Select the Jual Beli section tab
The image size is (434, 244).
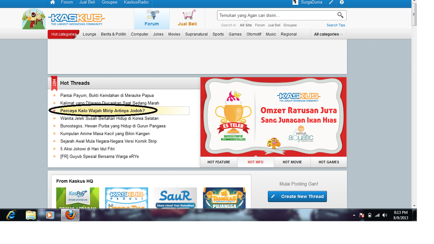tap(187, 19)
